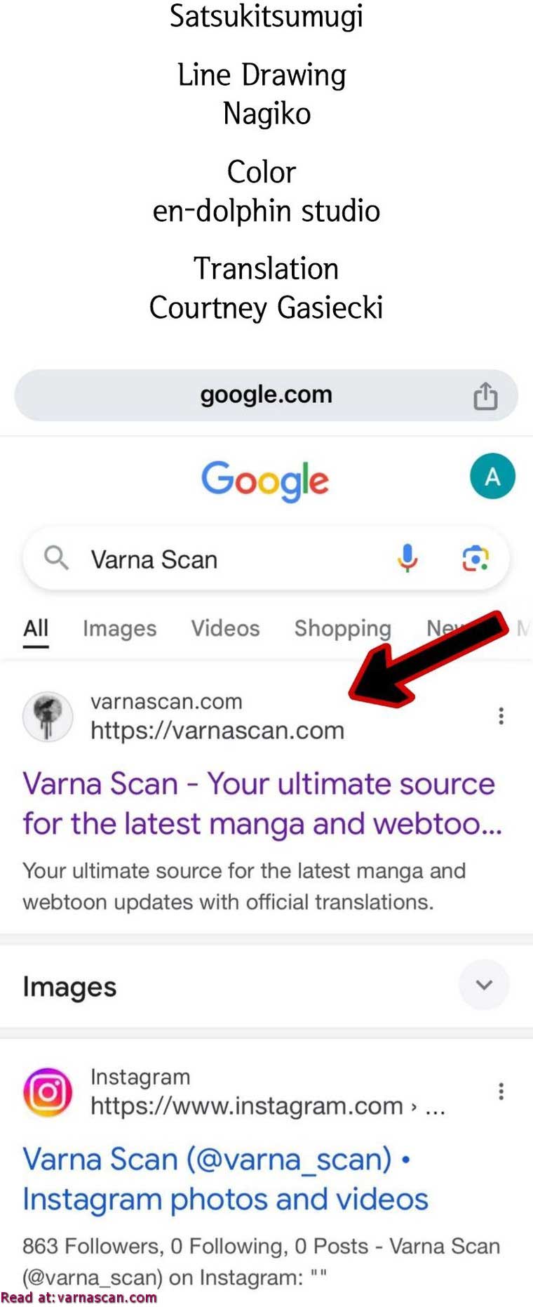Tap the google.com address bar
The width and height of the screenshot is (533, 1307).
[x=266, y=395]
